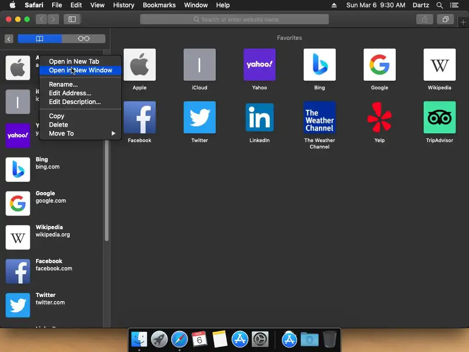The image size is (469, 352).
Task: Open The Weather Channel favorite tile
Action: pyautogui.click(x=319, y=117)
